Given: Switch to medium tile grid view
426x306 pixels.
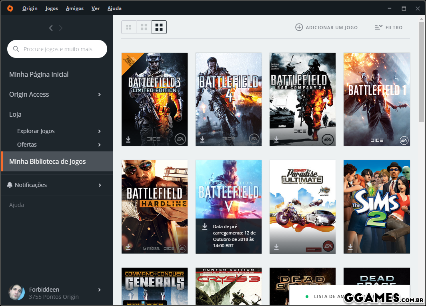Looking at the screenshot, I should [x=144, y=27].
